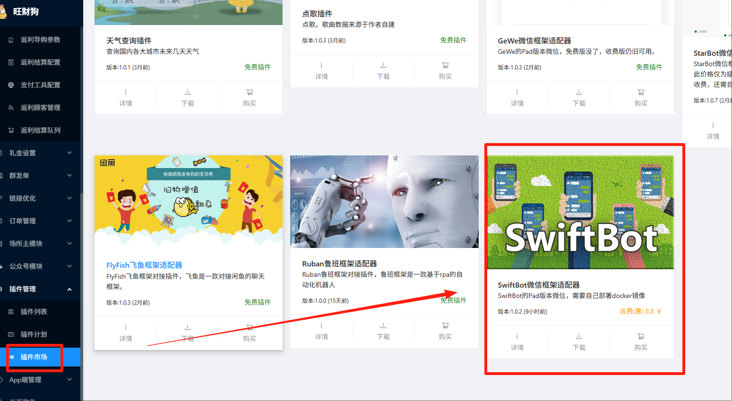
Task: Click the SwiftBot微信框架适配器 title
Action: coord(538,285)
